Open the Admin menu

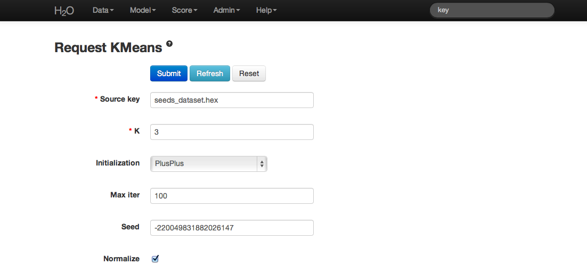pyautogui.click(x=226, y=11)
